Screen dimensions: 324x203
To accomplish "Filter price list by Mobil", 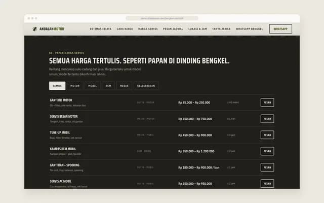I will (93, 86).
